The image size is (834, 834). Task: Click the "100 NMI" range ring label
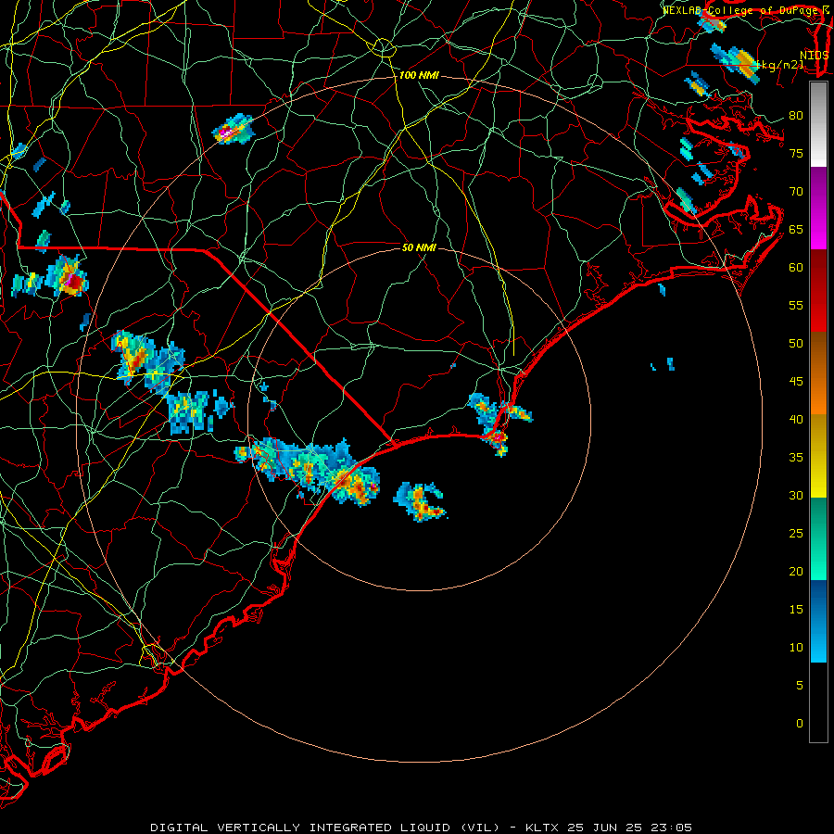coord(419,76)
